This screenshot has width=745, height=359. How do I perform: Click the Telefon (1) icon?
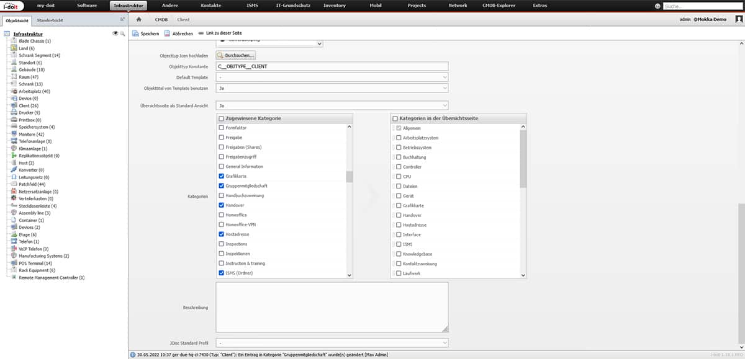tap(14, 242)
